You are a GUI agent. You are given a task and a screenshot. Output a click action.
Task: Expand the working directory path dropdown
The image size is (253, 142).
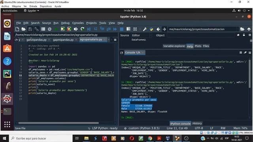(x=237, y=29)
